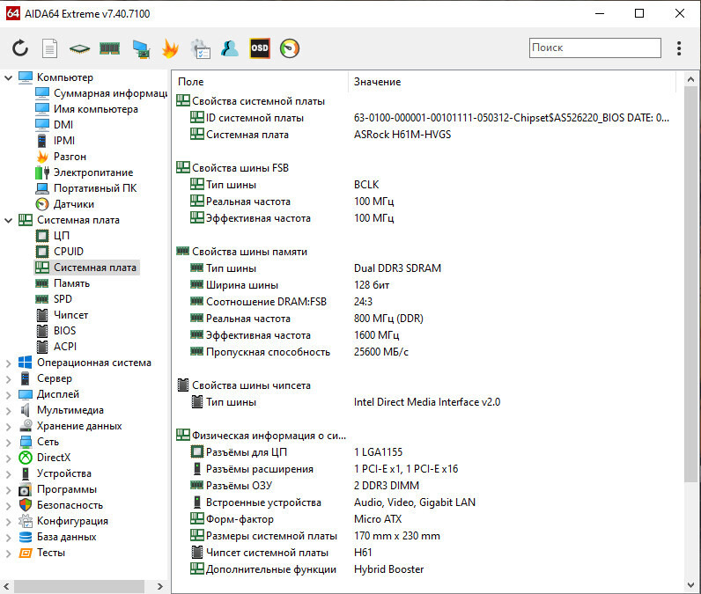The height and width of the screenshot is (594, 701).
Task: Click the CPU chip toolbar icon
Action: click(x=80, y=48)
